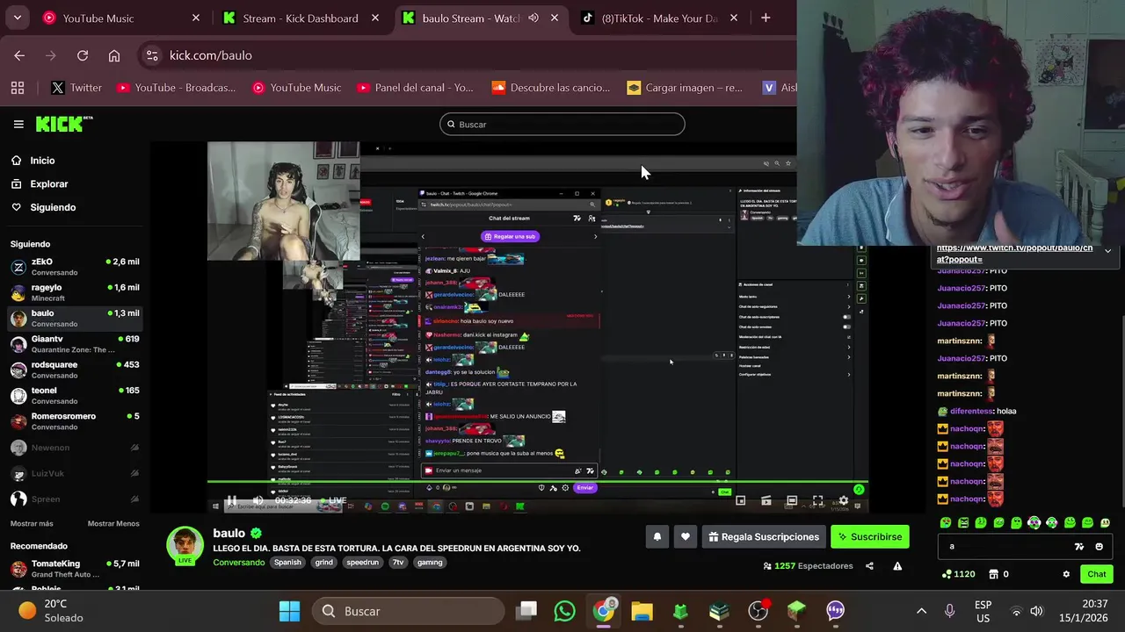Send message with green Chat button
The height and width of the screenshot is (632, 1125).
1097,574
